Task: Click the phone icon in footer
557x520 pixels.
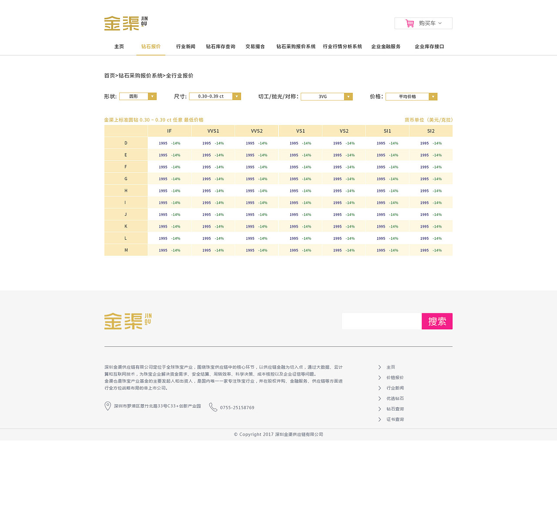Action: (x=213, y=407)
